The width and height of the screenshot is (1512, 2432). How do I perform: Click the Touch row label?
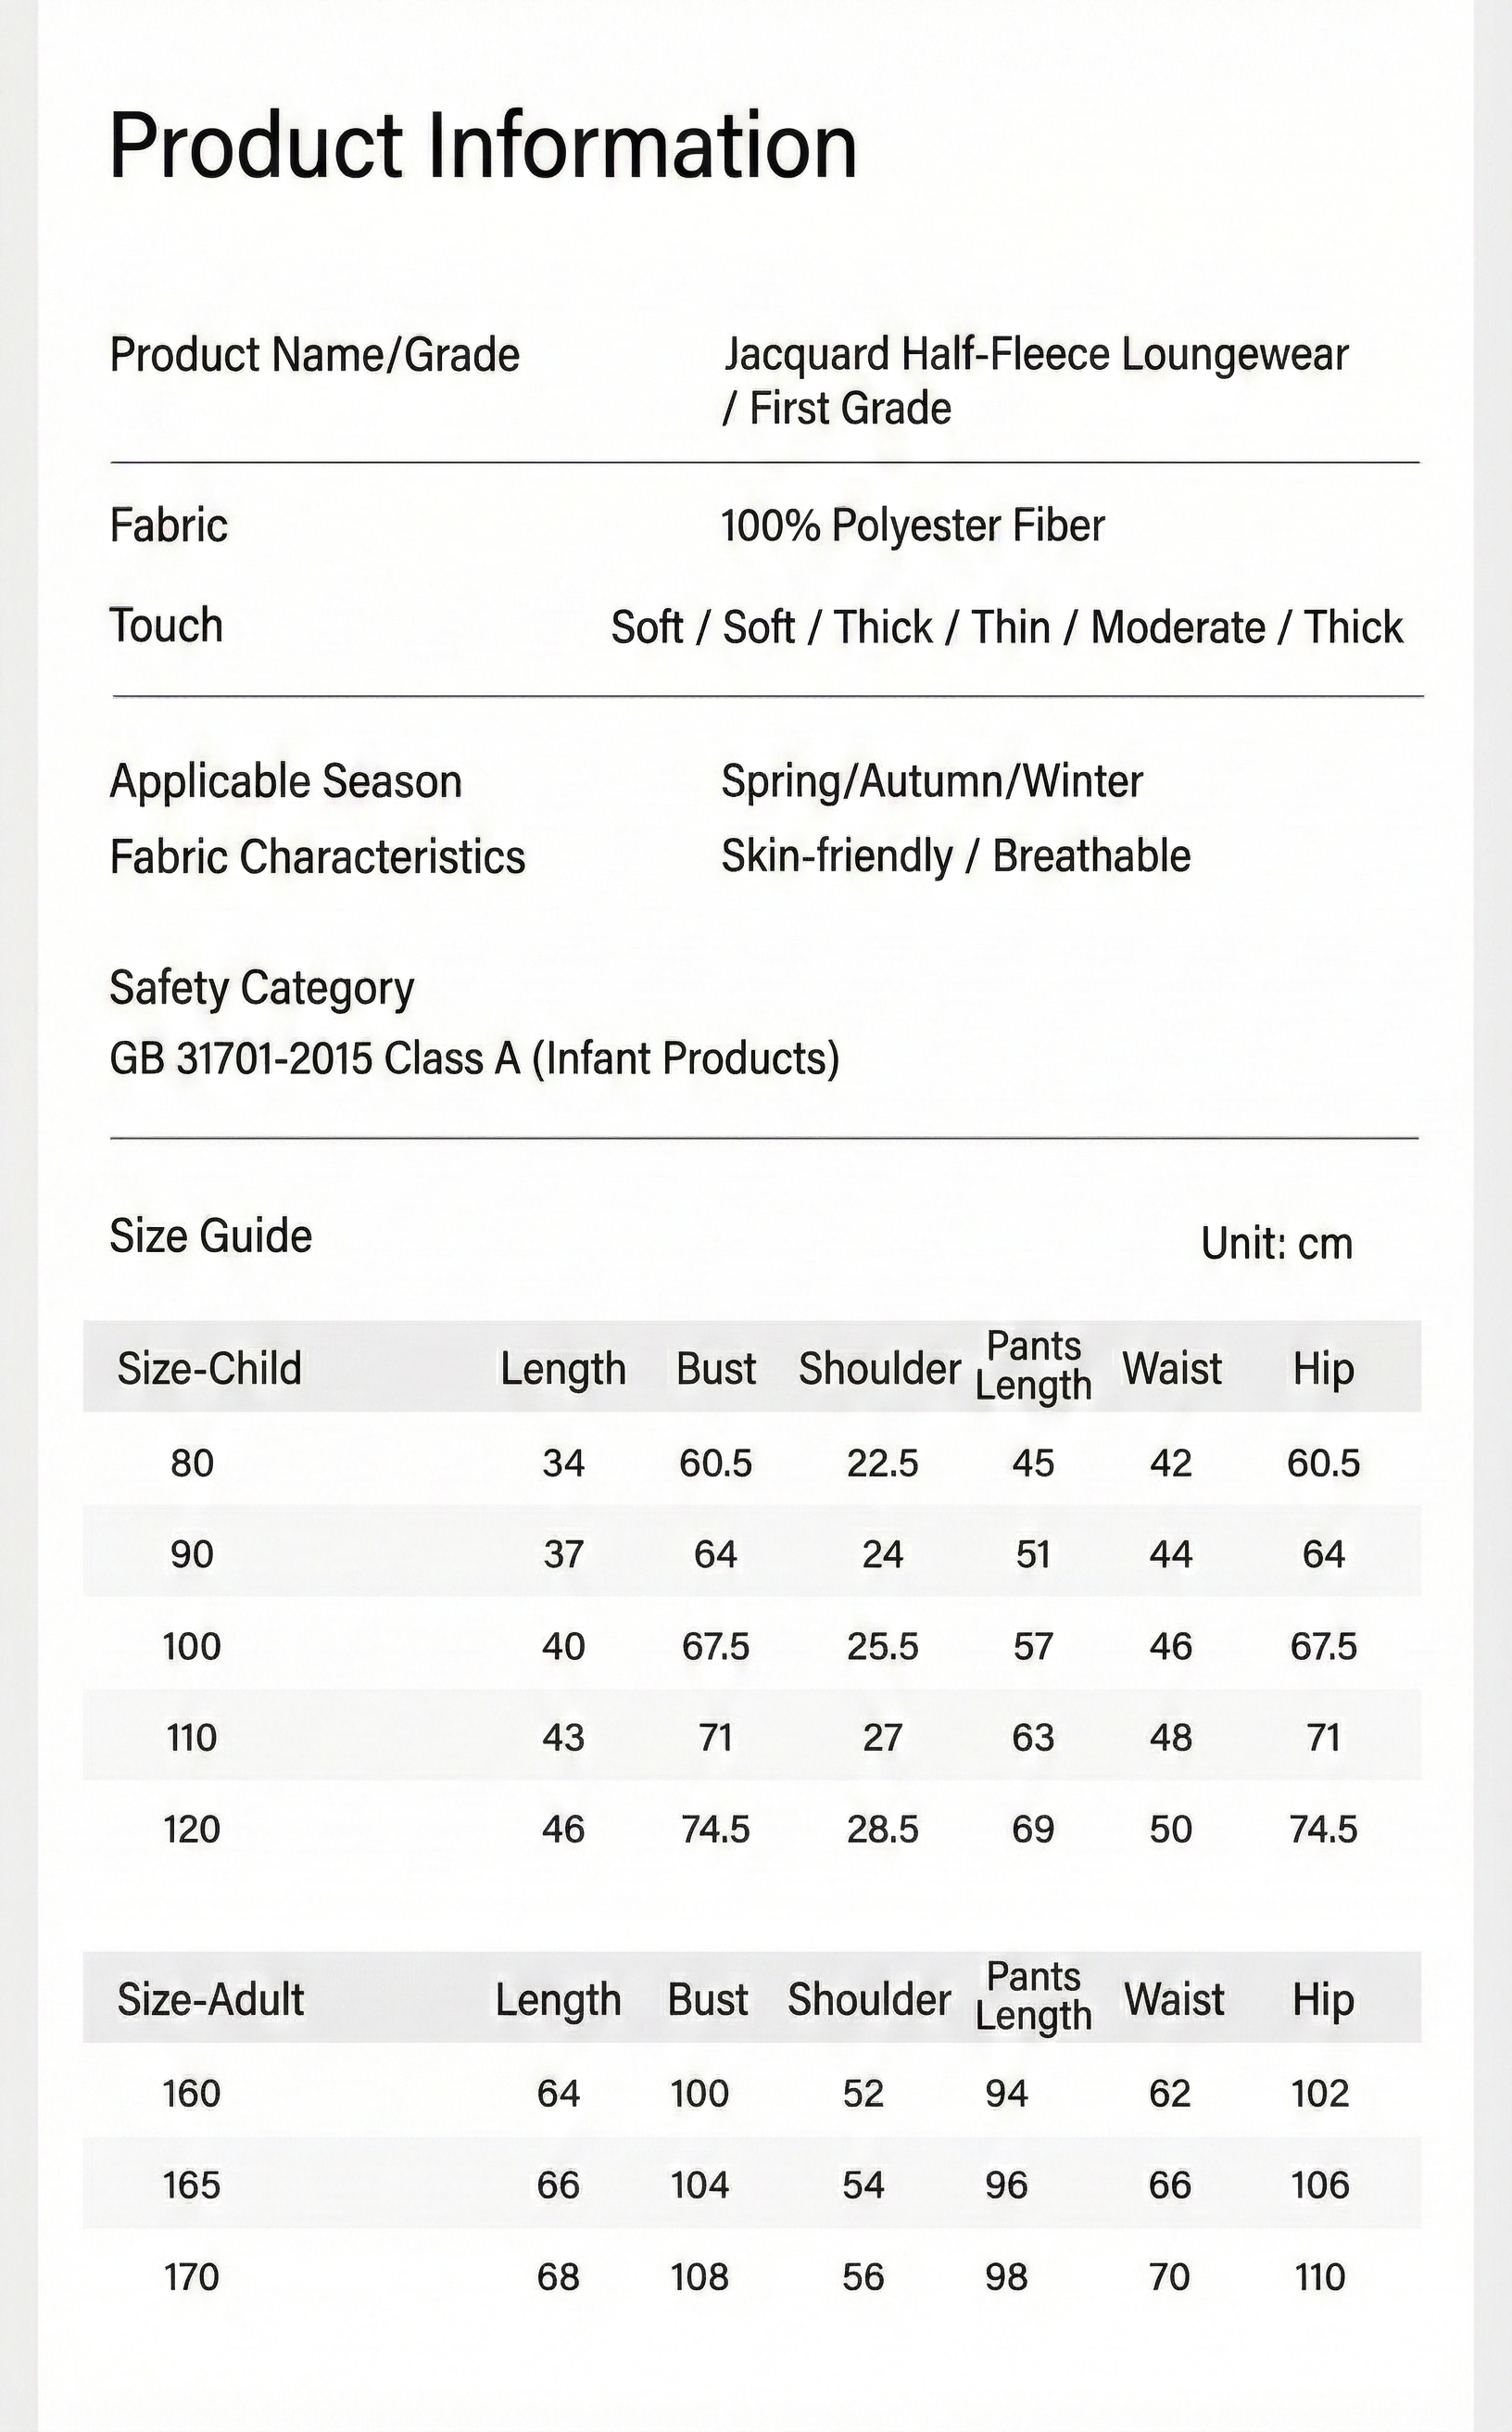(x=166, y=626)
